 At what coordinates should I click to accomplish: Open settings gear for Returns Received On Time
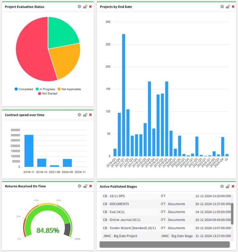(79, 186)
